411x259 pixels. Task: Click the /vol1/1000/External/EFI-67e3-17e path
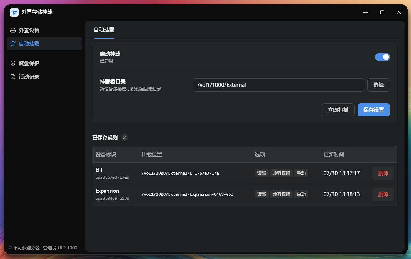coord(180,173)
